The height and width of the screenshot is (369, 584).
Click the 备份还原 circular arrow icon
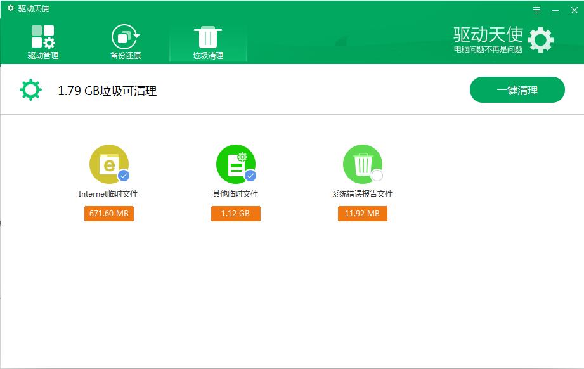(x=125, y=37)
